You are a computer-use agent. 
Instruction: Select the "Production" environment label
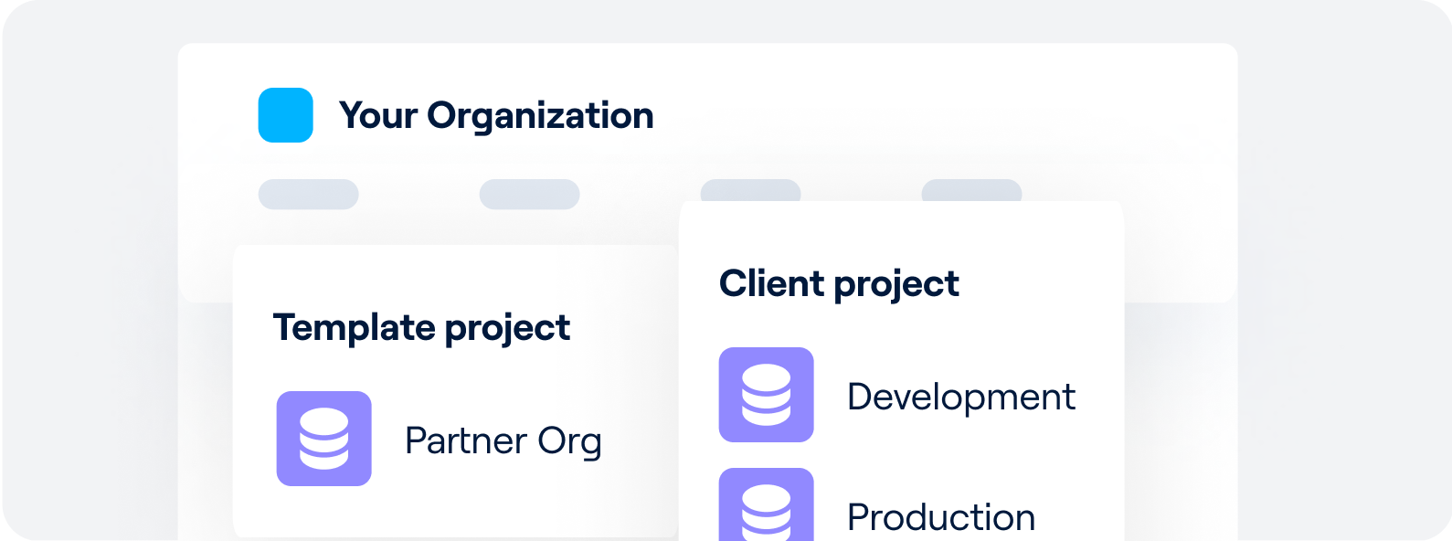point(940,517)
